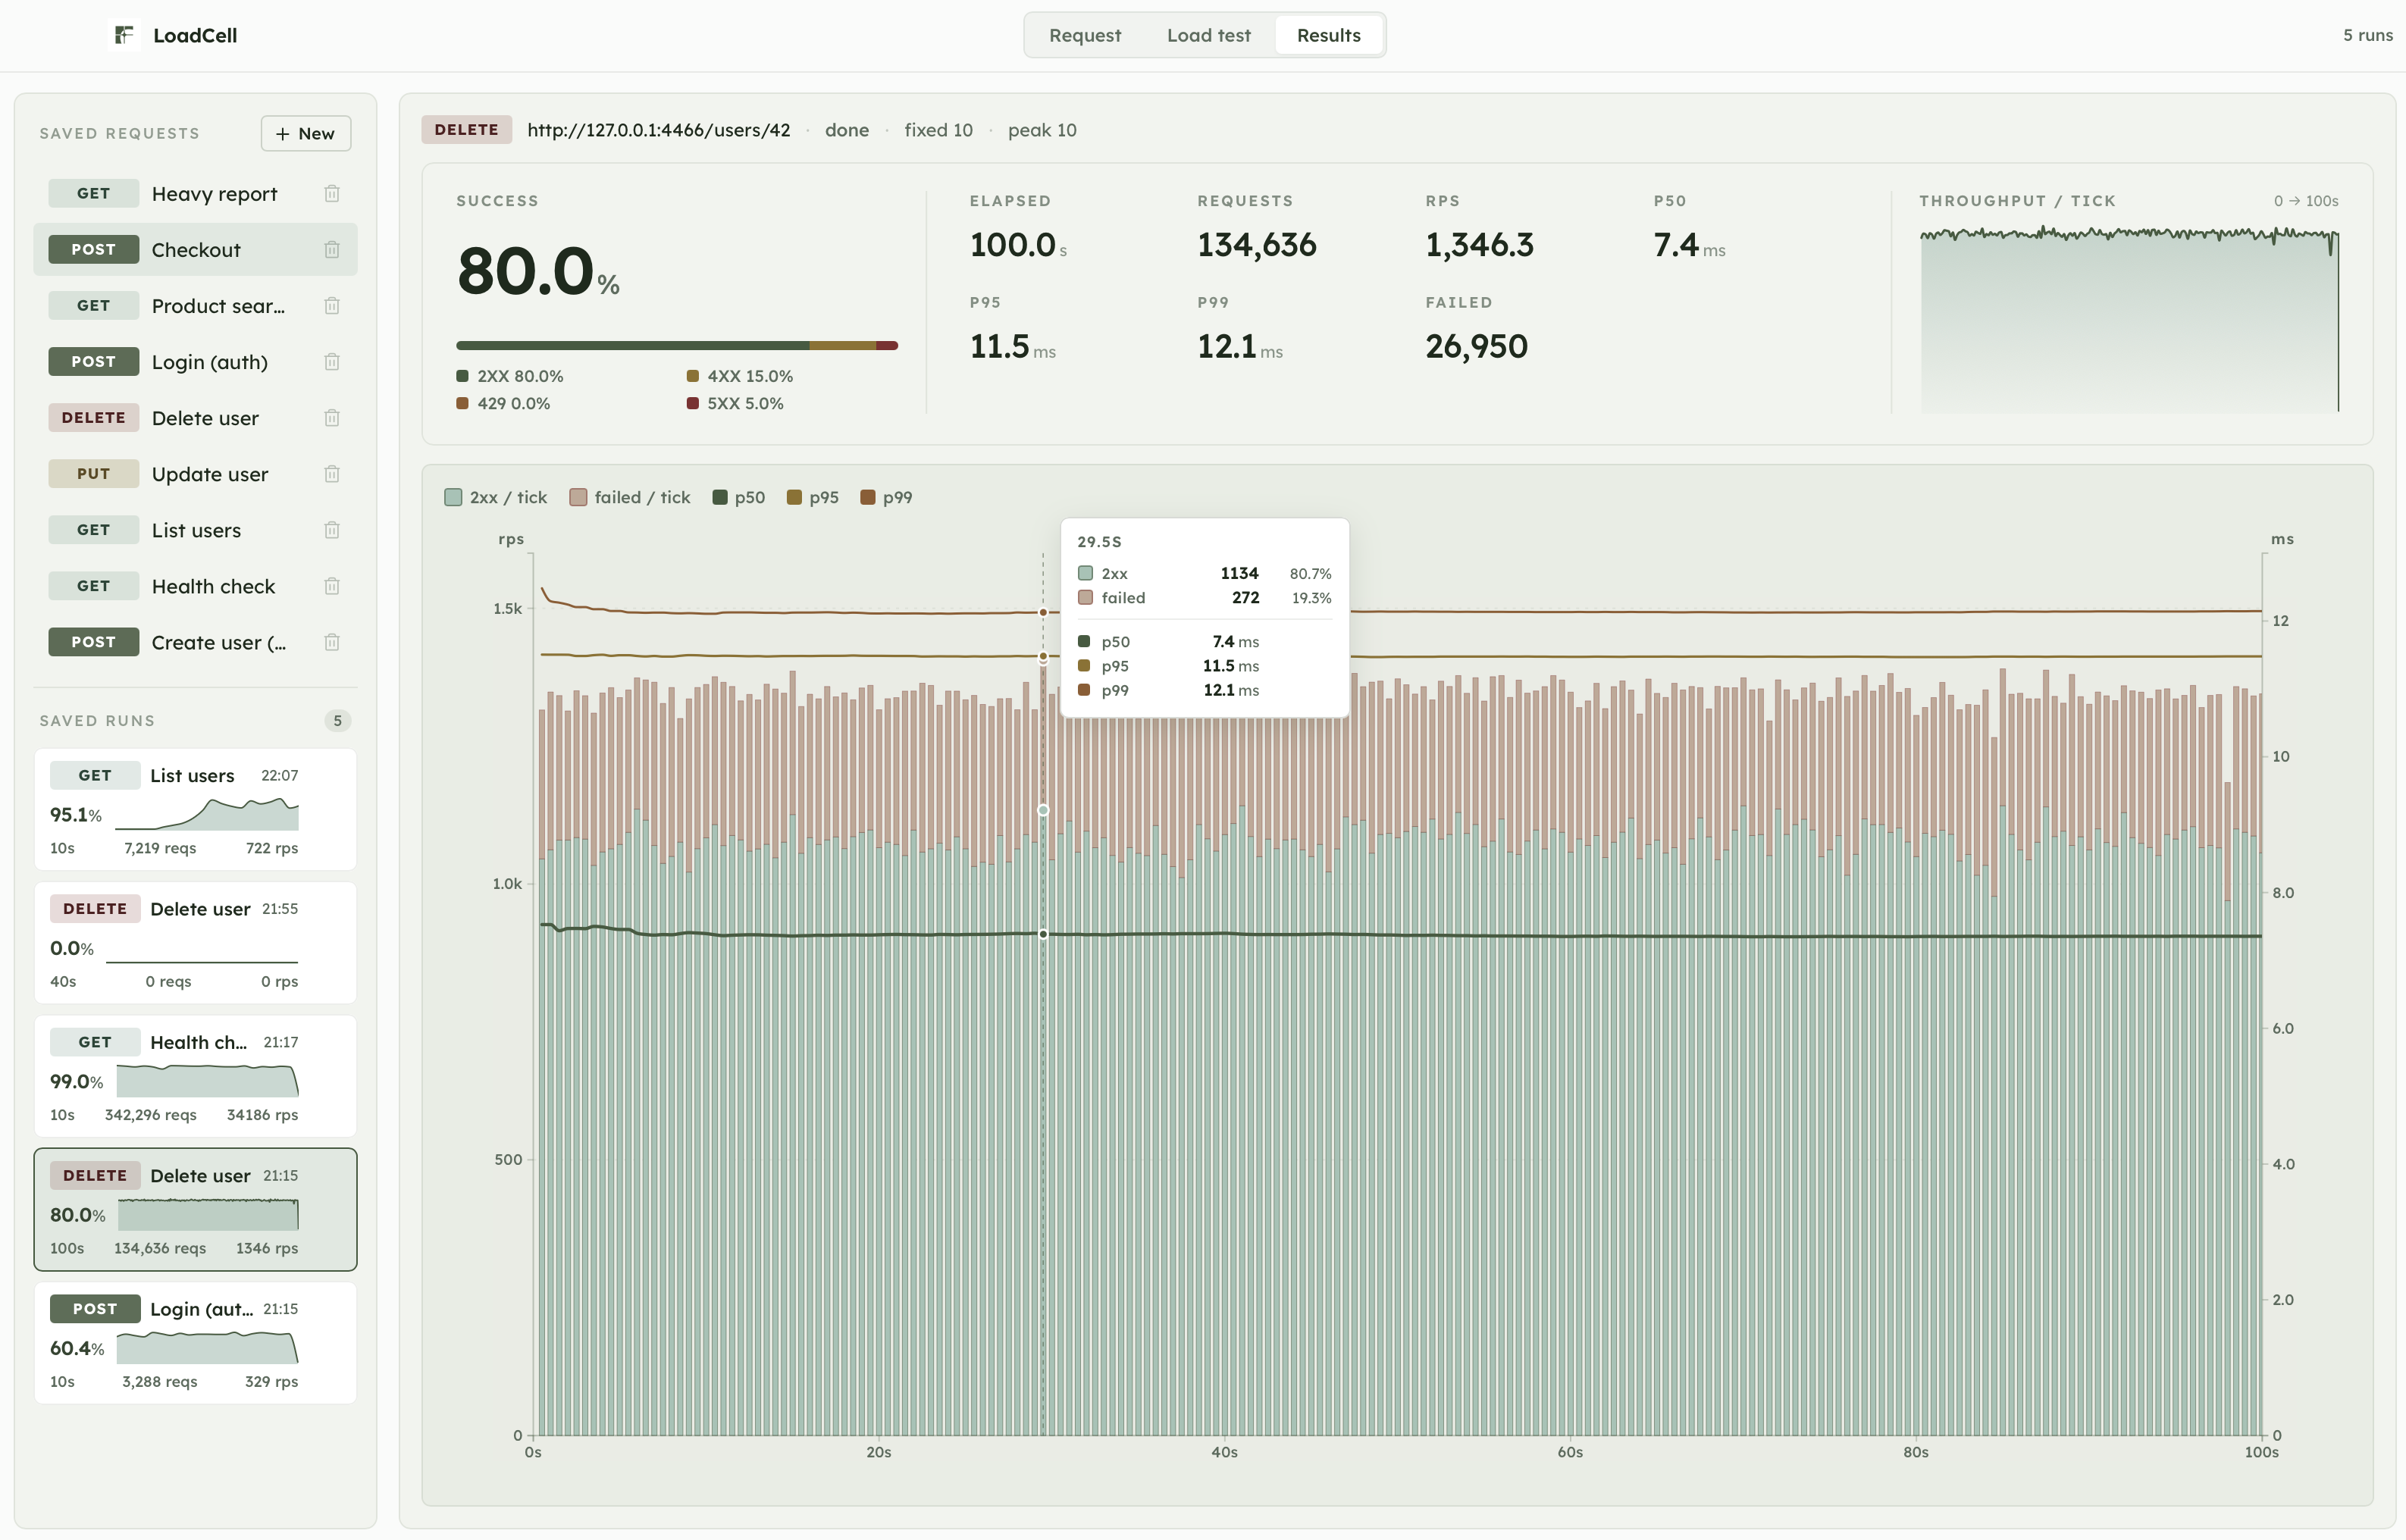
Task: Remove List users request via trash icon
Action: coord(332,530)
